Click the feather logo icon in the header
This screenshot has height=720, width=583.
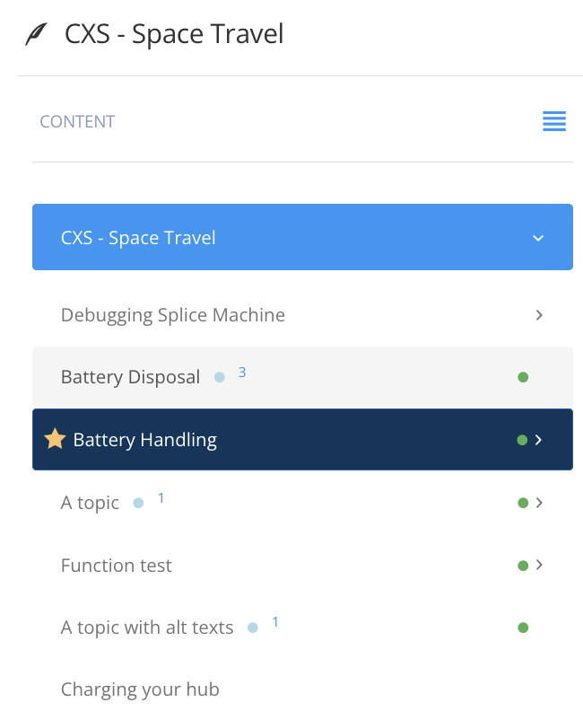point(34,32)
